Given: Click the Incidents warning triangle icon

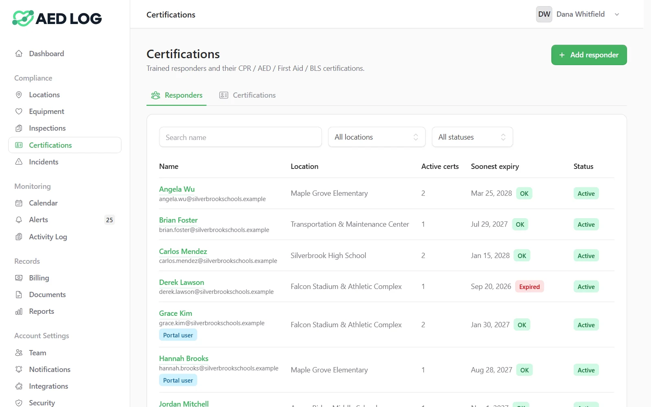Looking at the screenshot, I should [x=19, y=162].
